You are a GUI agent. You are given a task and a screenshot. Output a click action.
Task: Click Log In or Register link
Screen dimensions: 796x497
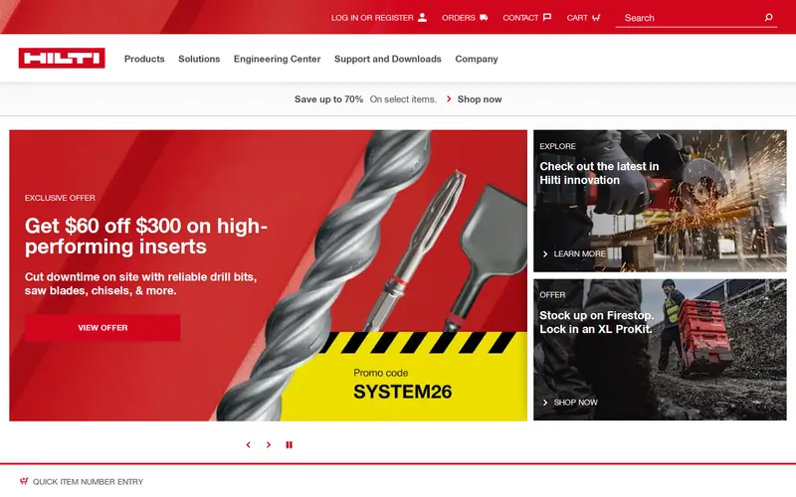point(379,17)
